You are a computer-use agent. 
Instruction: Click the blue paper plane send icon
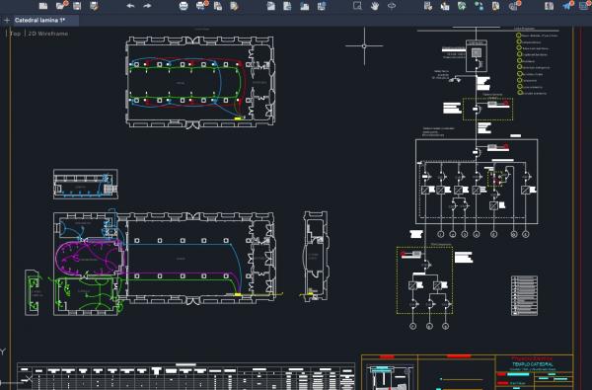567,5
